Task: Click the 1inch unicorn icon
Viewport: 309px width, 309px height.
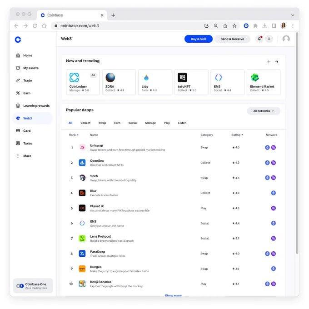Action: pos(82,178)
